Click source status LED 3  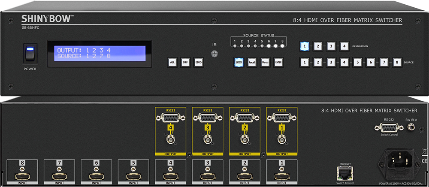(x=248, y=46)
